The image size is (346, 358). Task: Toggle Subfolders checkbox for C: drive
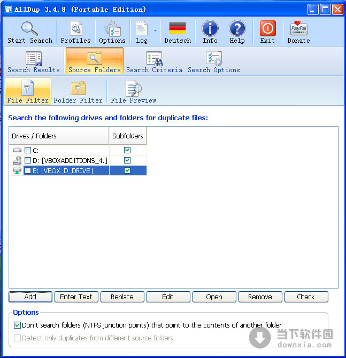pyautogui.click(x=127, y=150)
